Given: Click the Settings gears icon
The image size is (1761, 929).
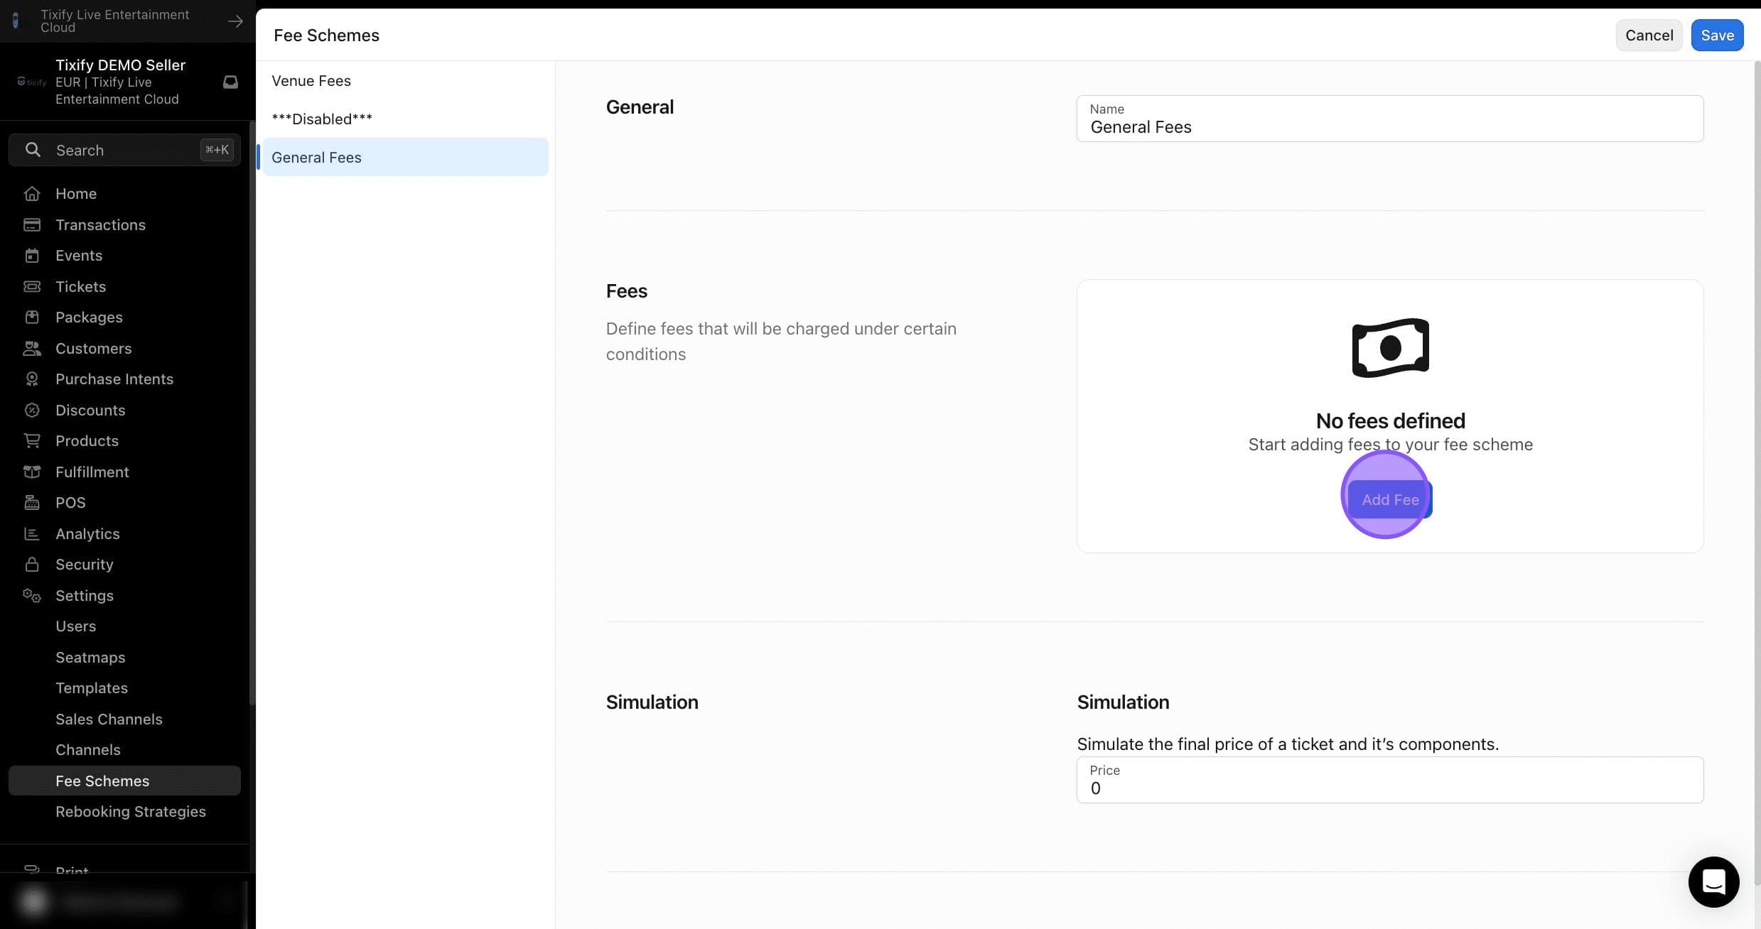Looking at the screenshot, I should click(32, 596).
